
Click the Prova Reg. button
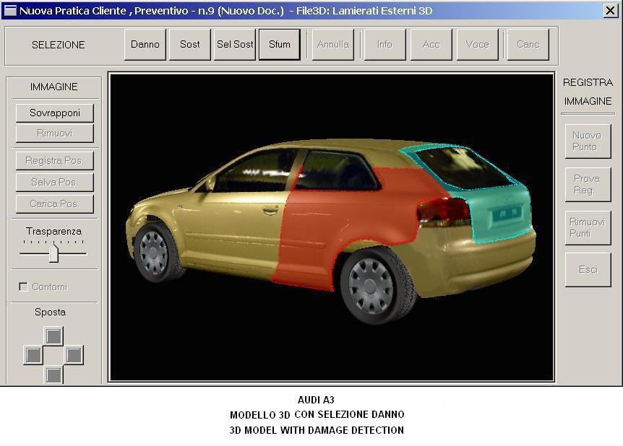588,185
